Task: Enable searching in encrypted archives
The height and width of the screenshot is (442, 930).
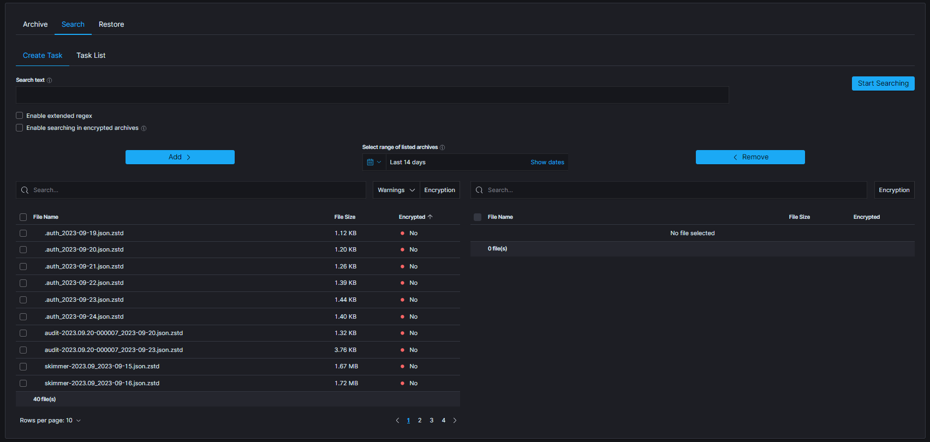Action: pyautogui.click(x=20, y=128)
